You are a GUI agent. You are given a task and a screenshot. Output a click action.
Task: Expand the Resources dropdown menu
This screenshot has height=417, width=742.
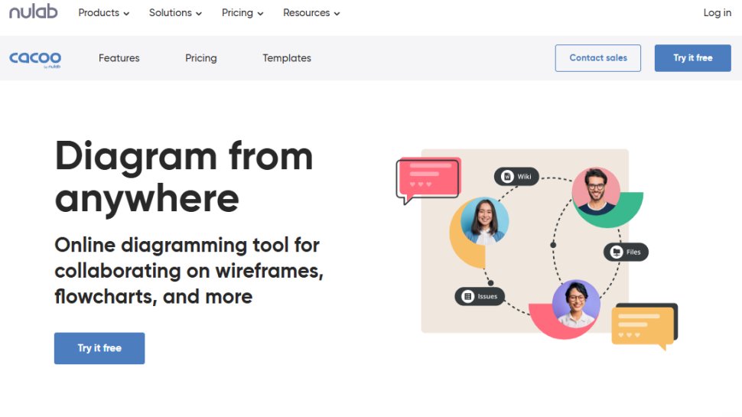pos(311,13)
